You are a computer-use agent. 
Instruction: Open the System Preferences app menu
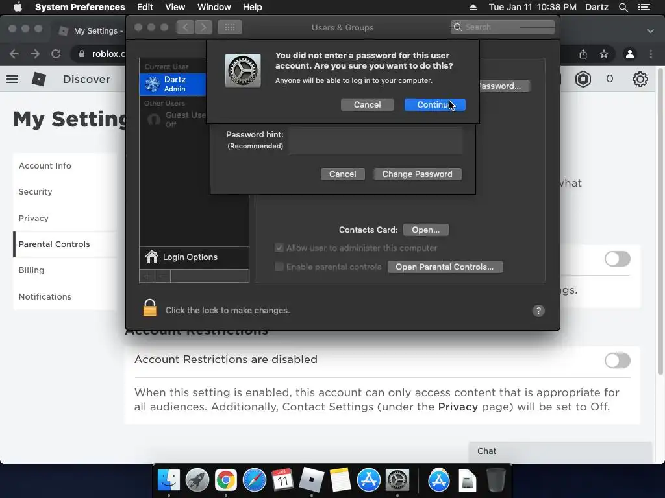tap(80, 7)
